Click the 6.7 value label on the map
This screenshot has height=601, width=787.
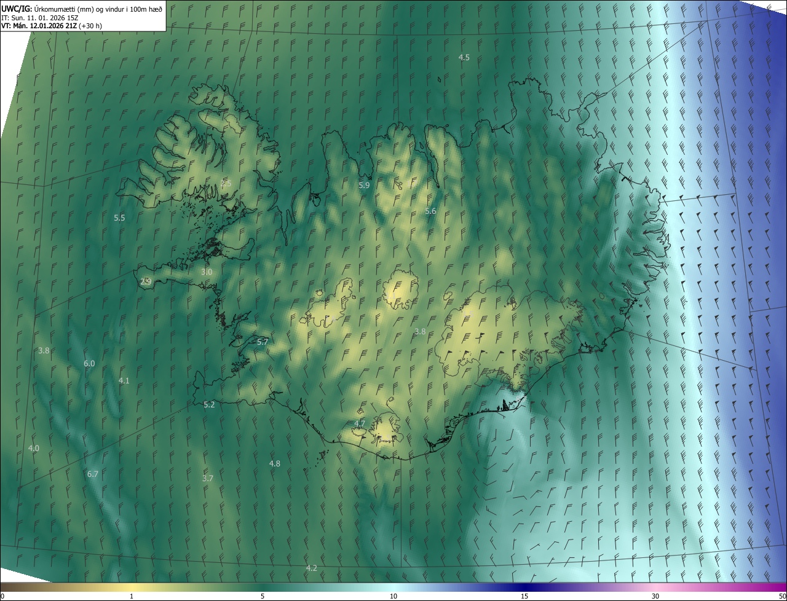(x=93, y=474)
